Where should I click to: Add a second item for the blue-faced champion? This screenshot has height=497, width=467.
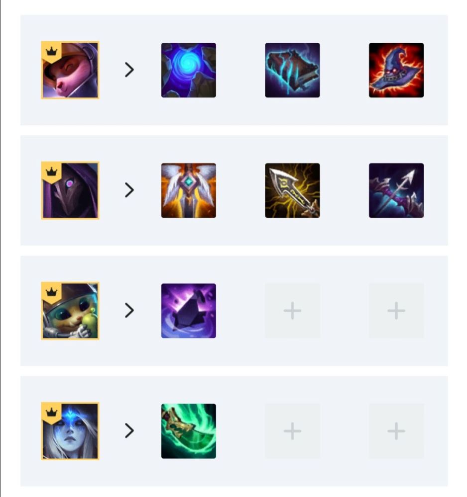tap(292, 431)
